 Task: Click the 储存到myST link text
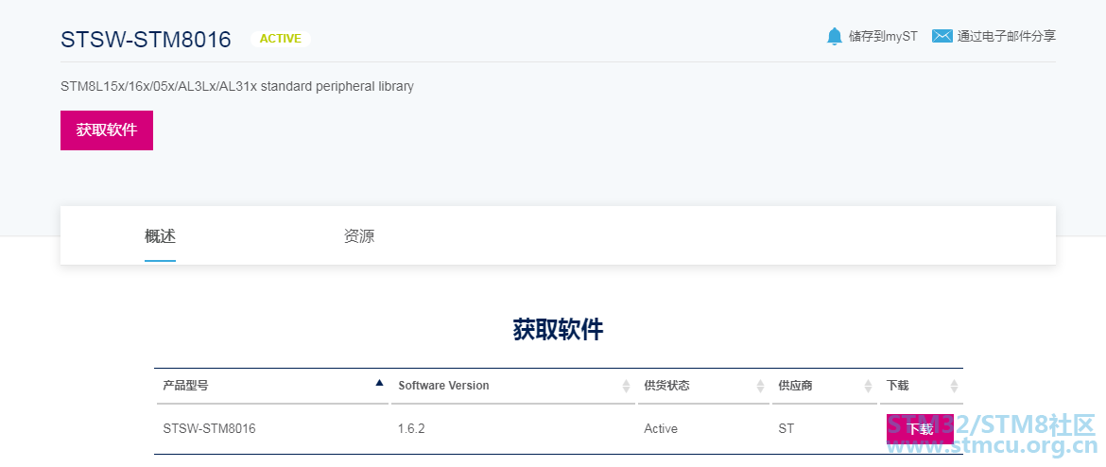pyautogui.click(x=883, y=36)
